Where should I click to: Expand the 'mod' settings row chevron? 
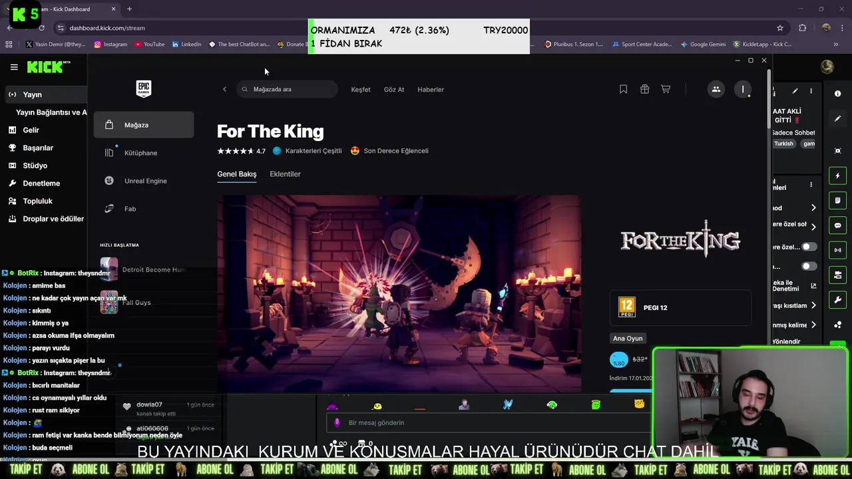pyautogui.click(x=813, y=208)
